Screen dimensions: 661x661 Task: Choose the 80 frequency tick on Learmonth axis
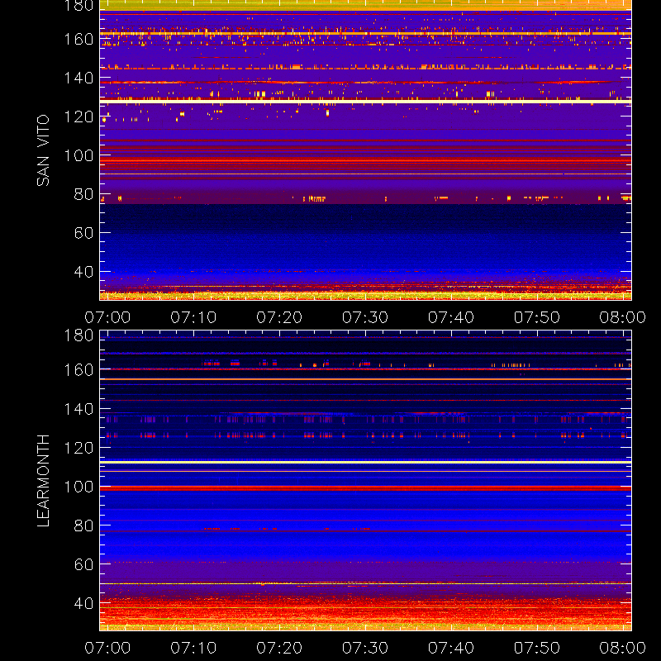point(83,525)
